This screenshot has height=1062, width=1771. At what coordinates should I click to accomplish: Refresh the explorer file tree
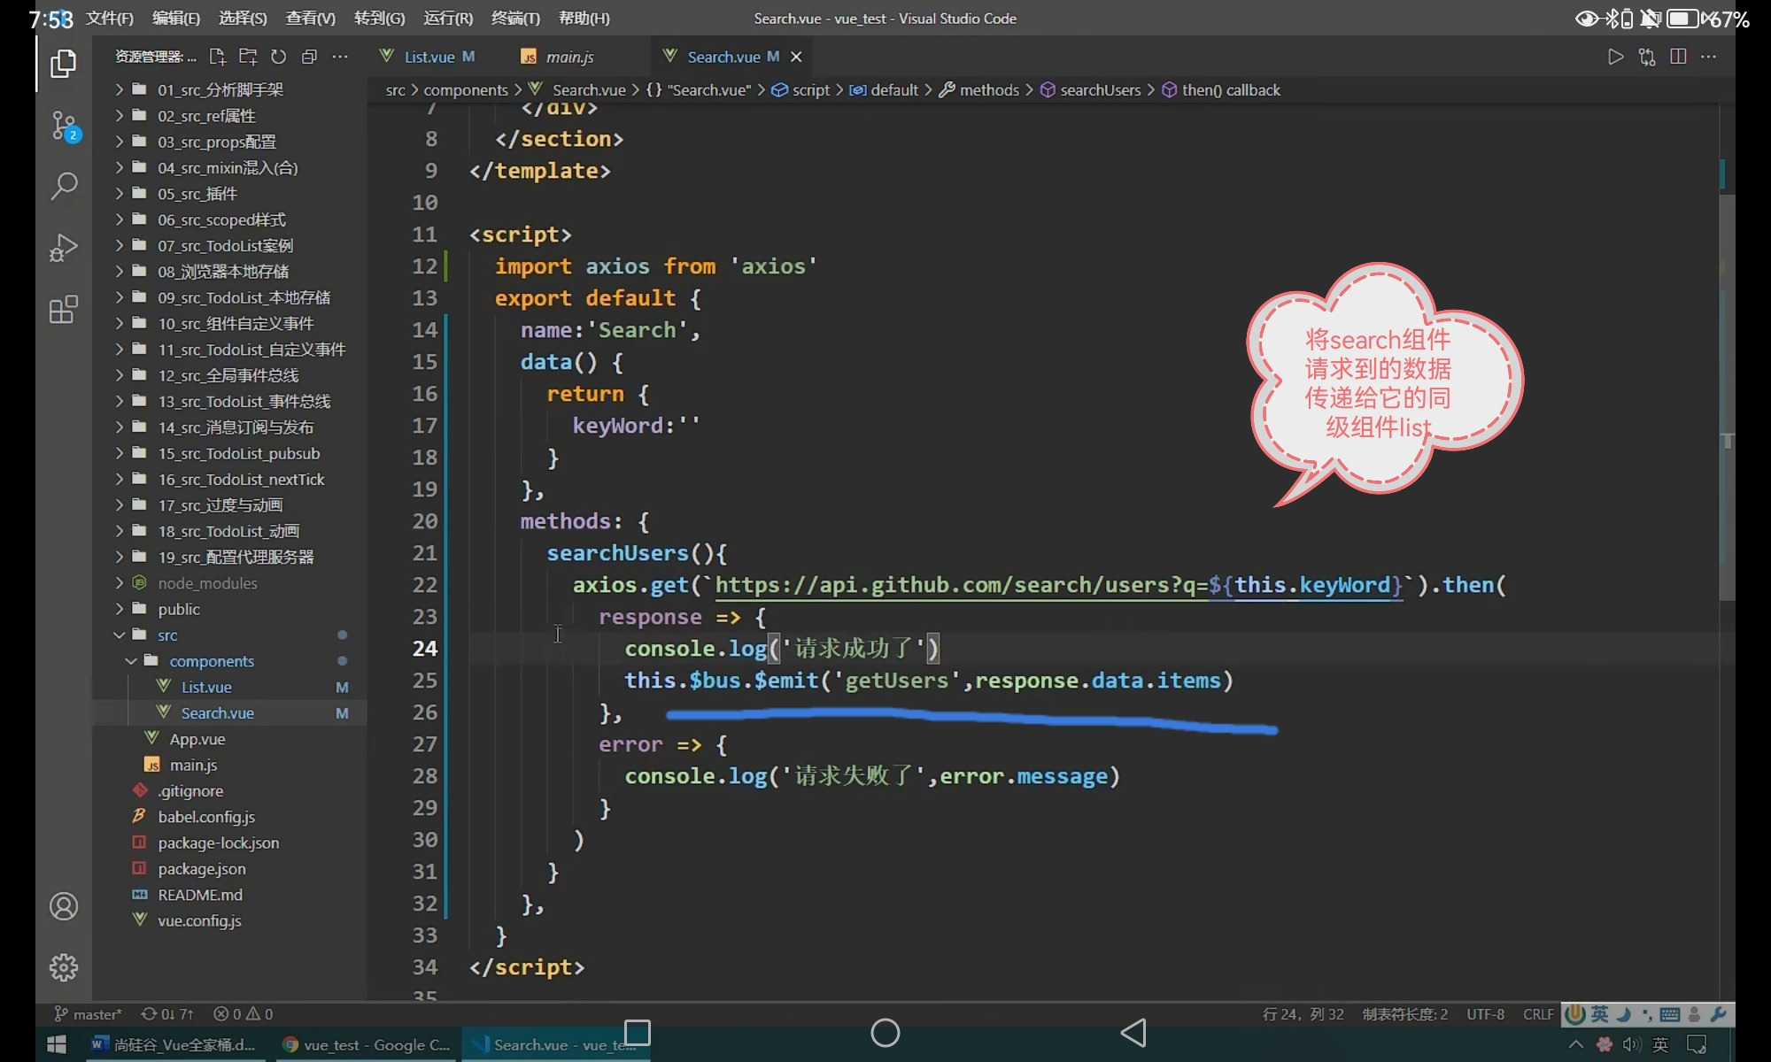point(278,57)
